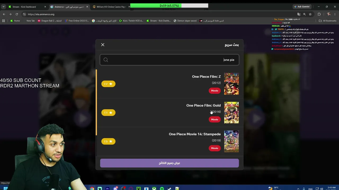Reload the current page
339x190 pixels.
pos(17,14)
